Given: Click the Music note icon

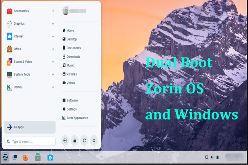Looking at the screenshot, I should 64,65.
